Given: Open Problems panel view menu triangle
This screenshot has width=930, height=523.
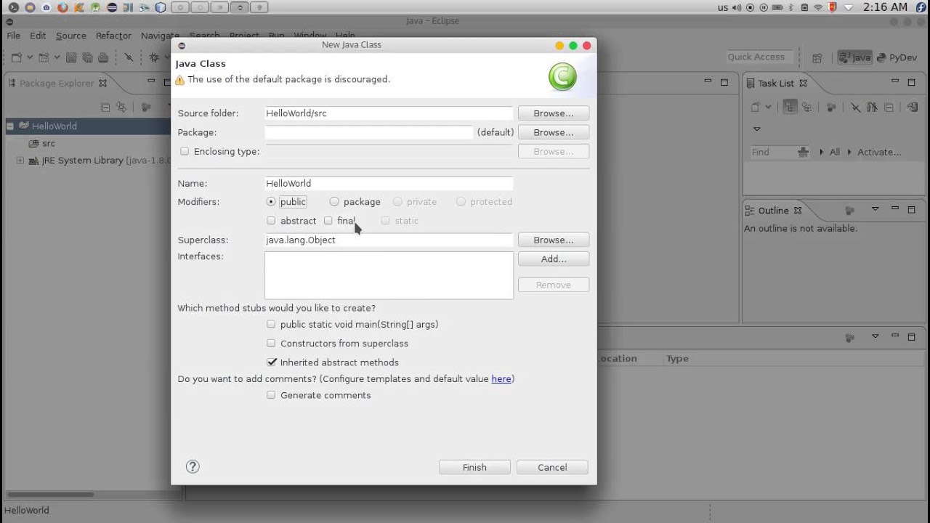Looking at the screenshot, I should point(876,337).
